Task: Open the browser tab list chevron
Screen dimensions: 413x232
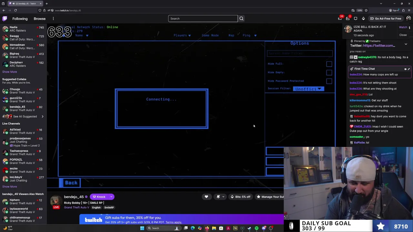Action: pyautogui.click(x=381, y=4)
